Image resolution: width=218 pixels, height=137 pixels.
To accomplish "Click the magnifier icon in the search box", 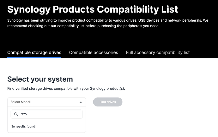I will click(16, 114).
